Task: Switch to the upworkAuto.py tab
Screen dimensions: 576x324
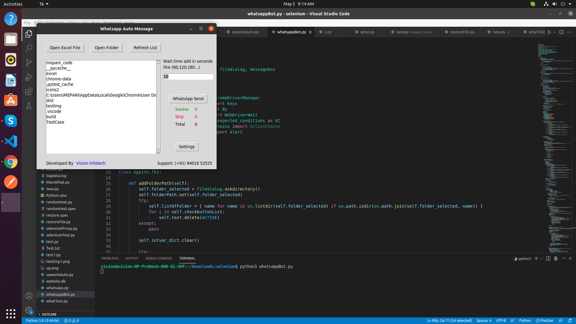Action: pyautogui.click(x=245, y=32)
